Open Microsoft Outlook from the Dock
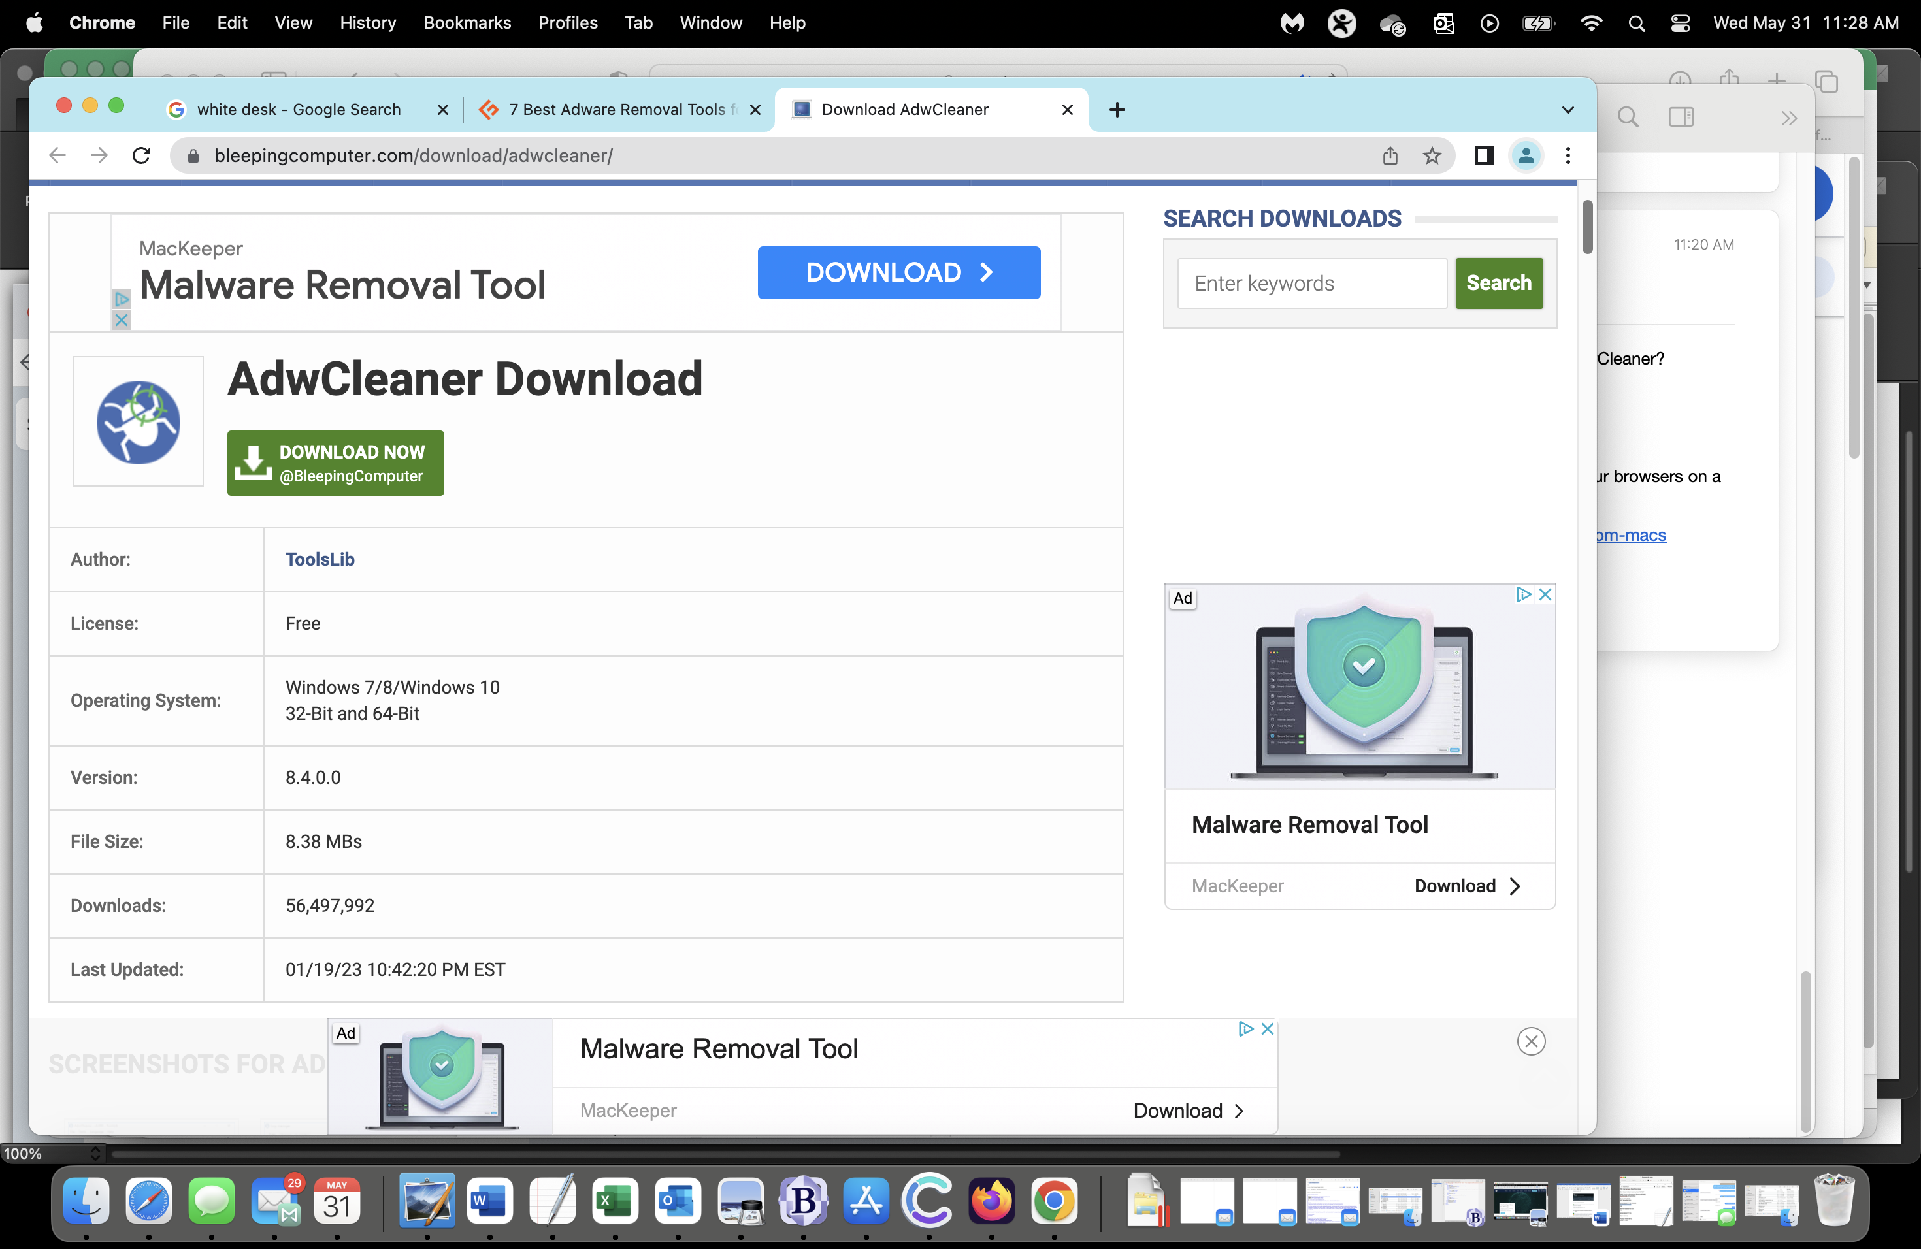Image resolution: width=1921 pixels, height=1249 pixels. (677, 1201)
